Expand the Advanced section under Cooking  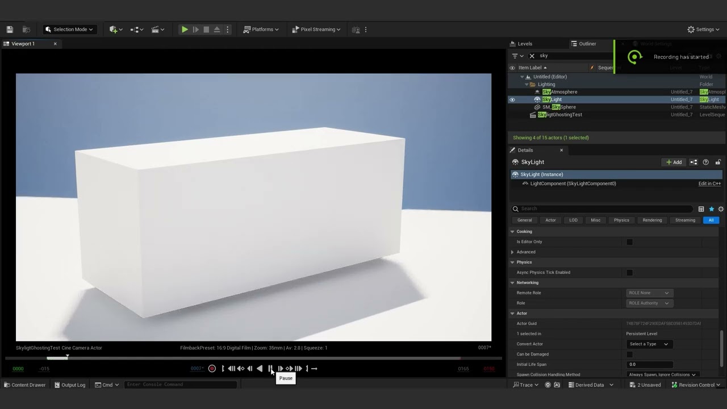coord(512,252)
